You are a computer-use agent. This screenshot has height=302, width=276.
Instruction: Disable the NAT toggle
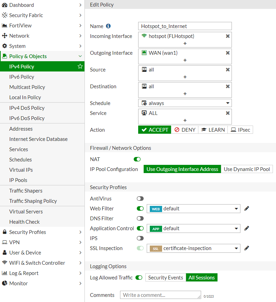pyautogui.click(x=137, y=159)
